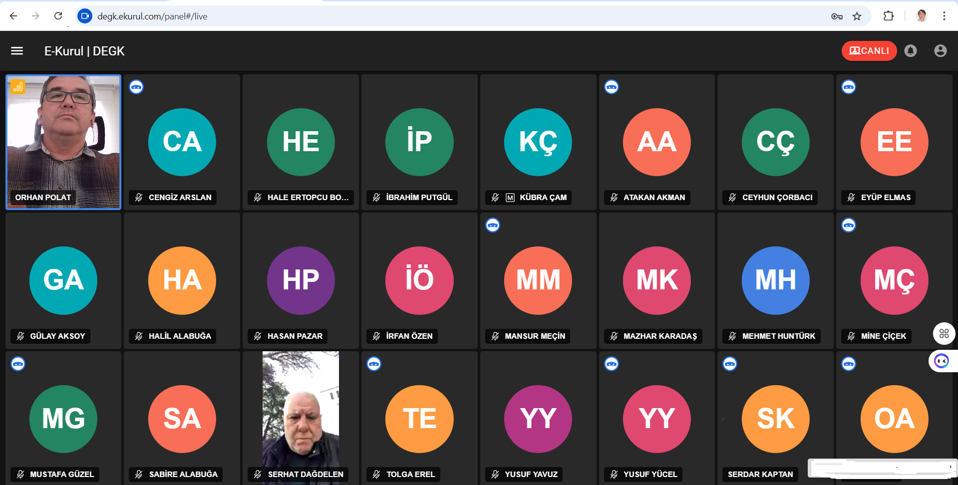Open the hamburger navigation menu
The image size is (958, 485).
click(17, 51)
